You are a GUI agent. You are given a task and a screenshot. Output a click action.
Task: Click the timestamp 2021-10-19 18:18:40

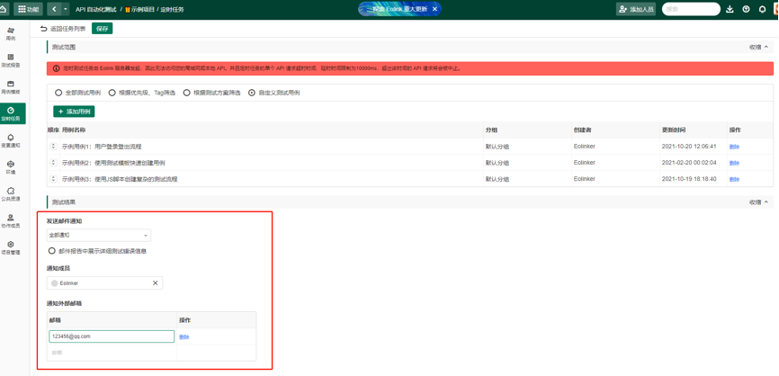(x=689, y=179)
